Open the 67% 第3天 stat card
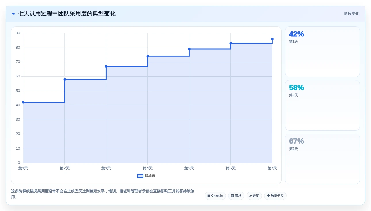Screen dimensions: 371x211 [322, 159]
